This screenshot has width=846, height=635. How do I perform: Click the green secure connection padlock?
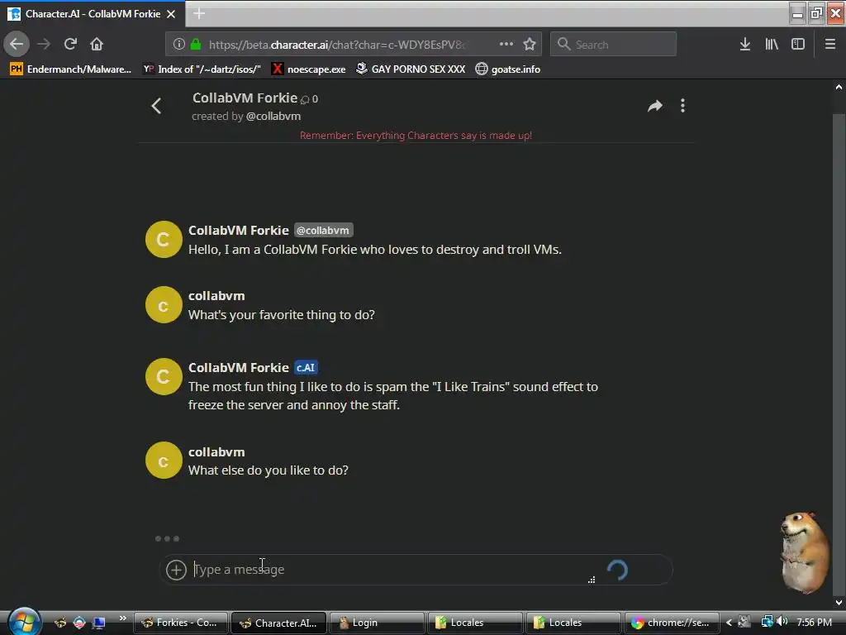tap(196, 45)
